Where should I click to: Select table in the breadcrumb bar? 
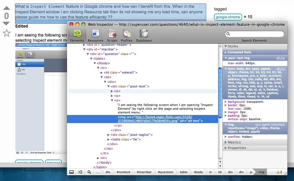pyautogui.click(x=184, y=172)
